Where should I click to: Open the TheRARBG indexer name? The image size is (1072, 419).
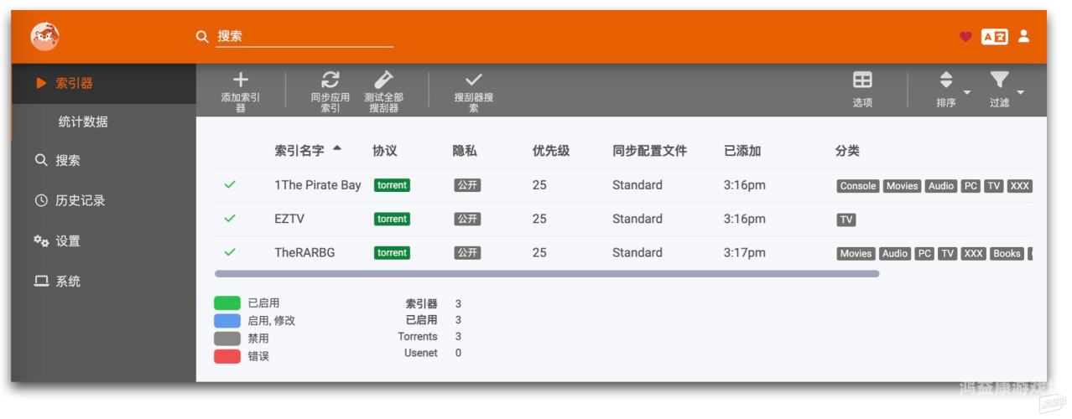coord(304,252)
